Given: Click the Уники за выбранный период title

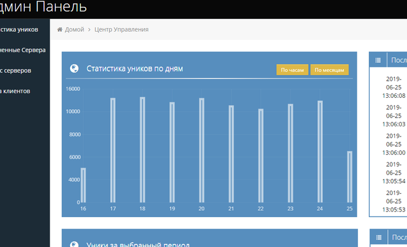Looking at the screenshot, I should click(x=138, y=244).
